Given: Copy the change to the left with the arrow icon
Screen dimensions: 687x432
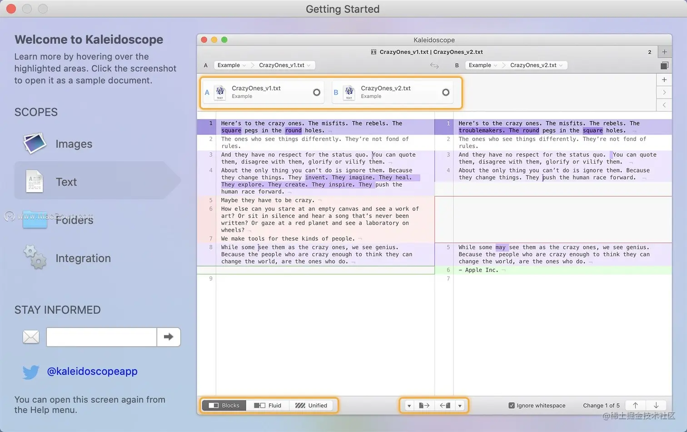Looking at the screenshot, I should (x=445, y=406).
